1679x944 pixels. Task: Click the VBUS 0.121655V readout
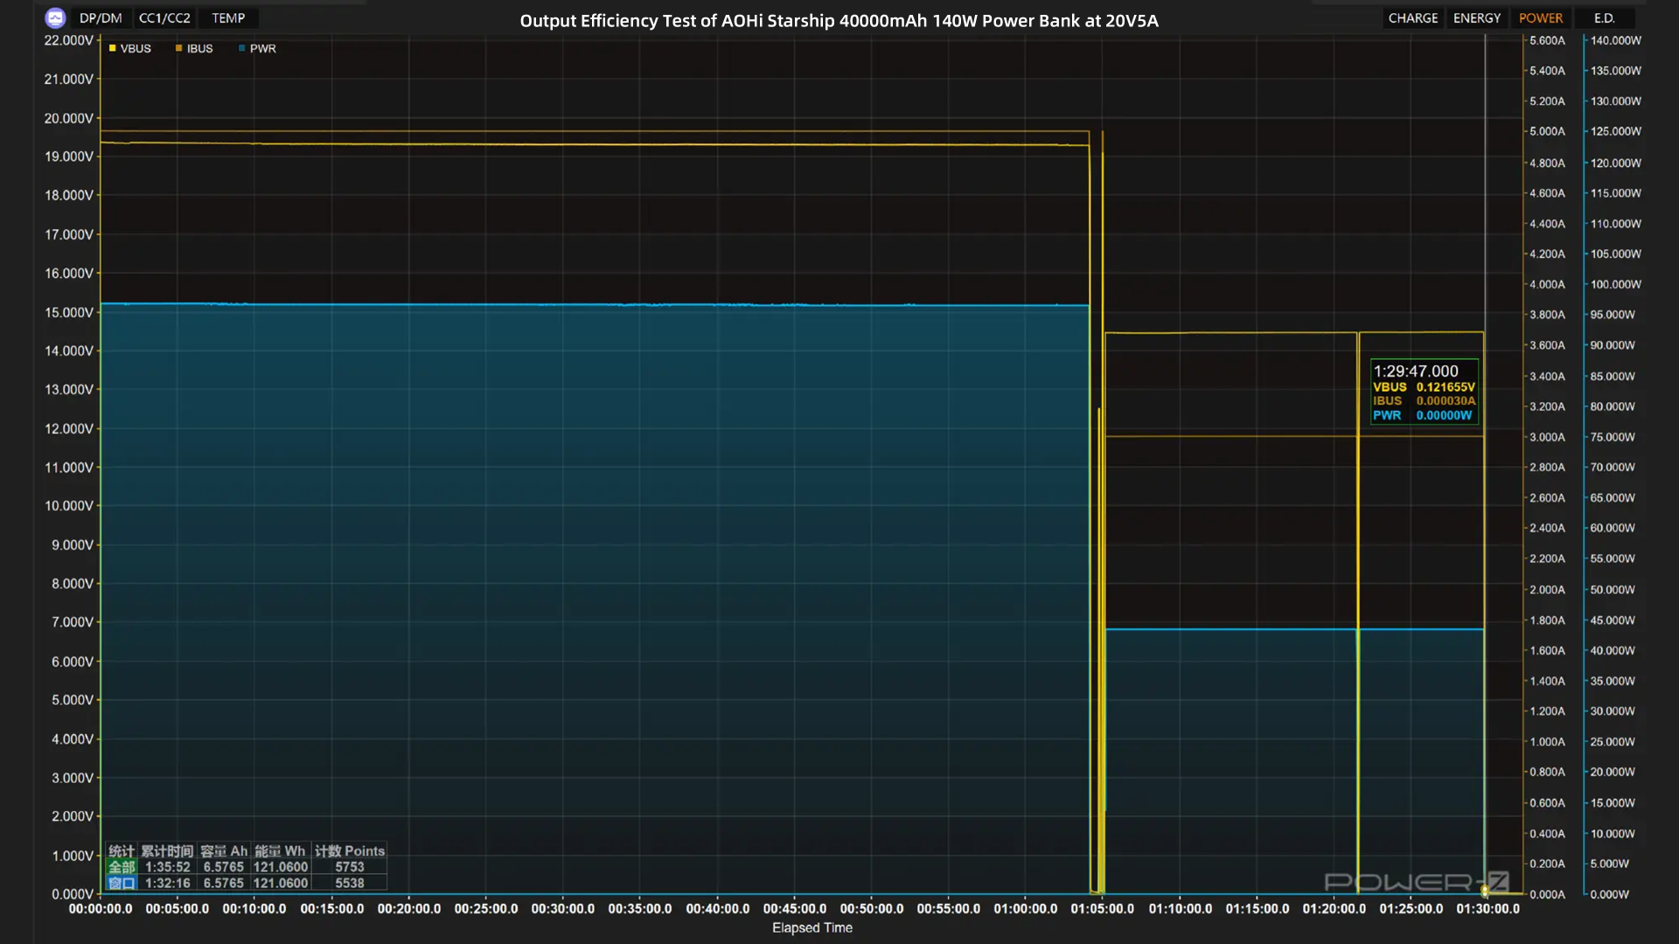coord(1424,387)
